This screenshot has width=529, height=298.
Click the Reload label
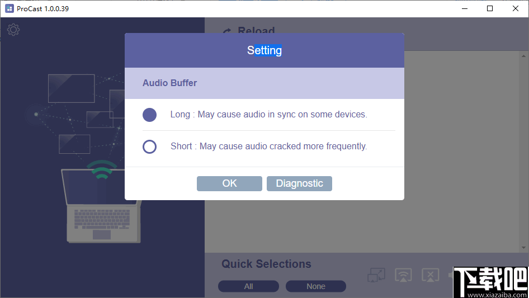click(x=256, y=31)
